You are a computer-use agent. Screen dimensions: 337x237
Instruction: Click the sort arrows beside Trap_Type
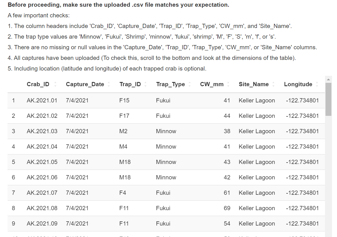tap(189, 84)
